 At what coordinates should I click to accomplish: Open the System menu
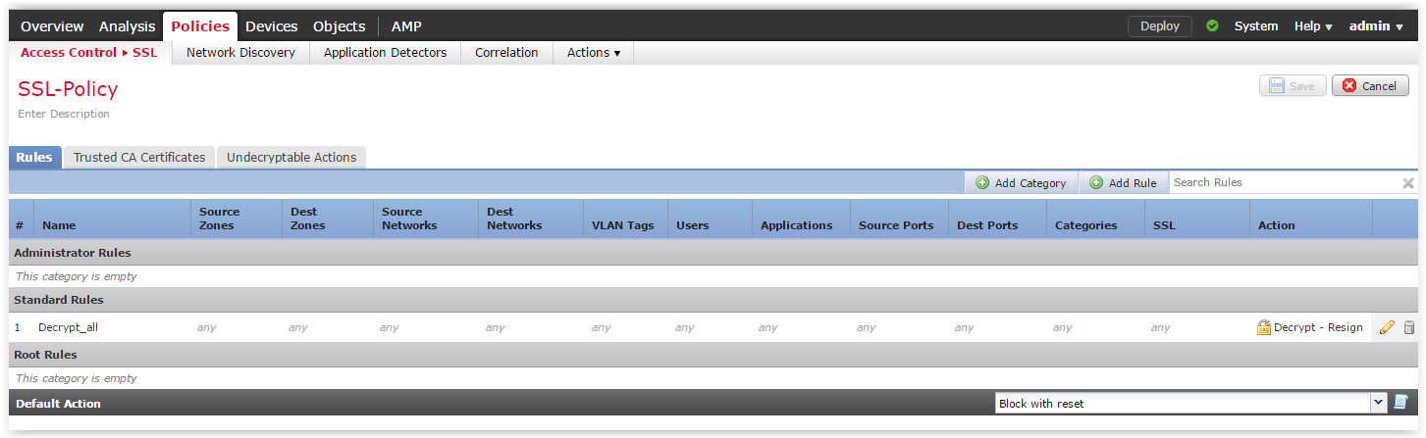point(1256,26)
